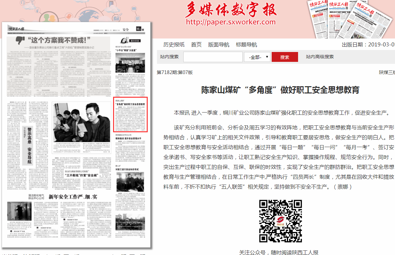Click the 陕西工人报 masthead logo on the page

pos(16,29)
